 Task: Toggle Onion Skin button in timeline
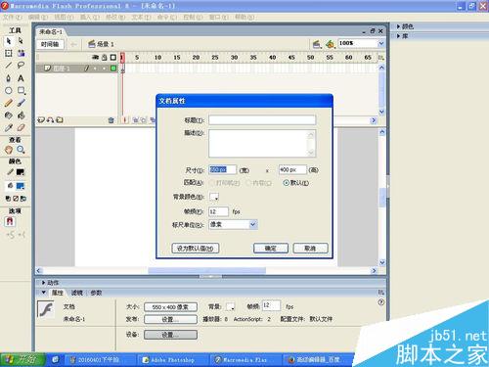point(136,120)
